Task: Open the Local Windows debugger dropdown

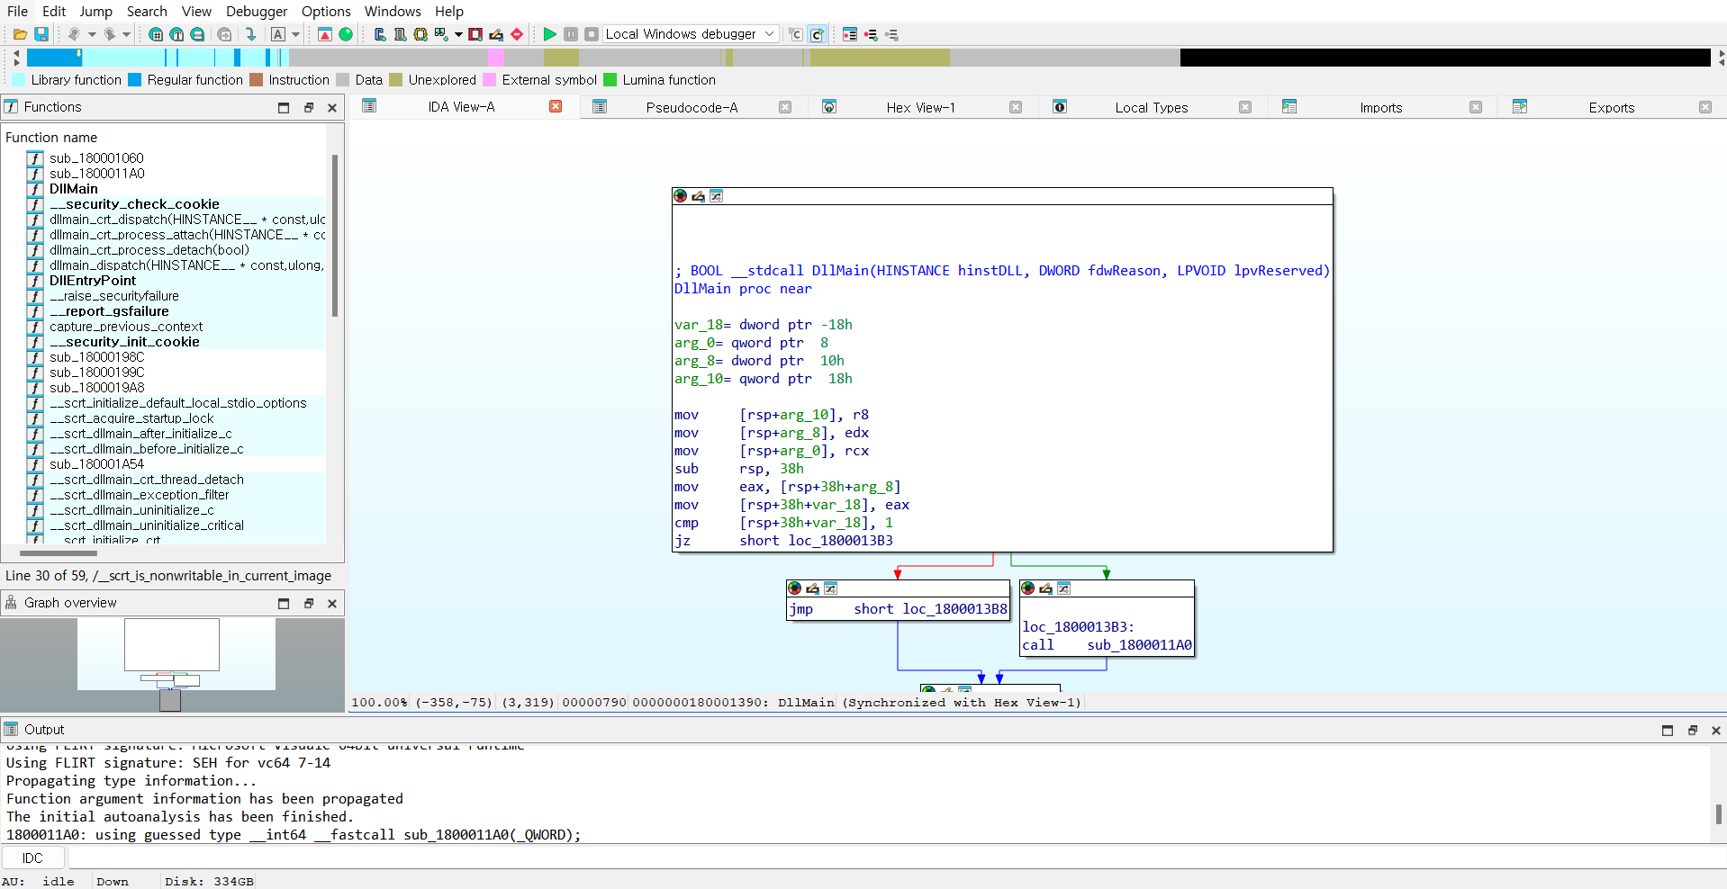Action: click(769, 34)
